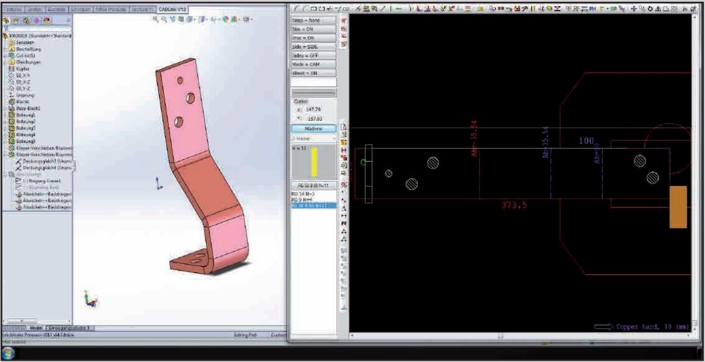Viewport: 705px width, 362px height.
Task: Click the PH icon in the CAD toolbar
Action: (x=593, y=9)
